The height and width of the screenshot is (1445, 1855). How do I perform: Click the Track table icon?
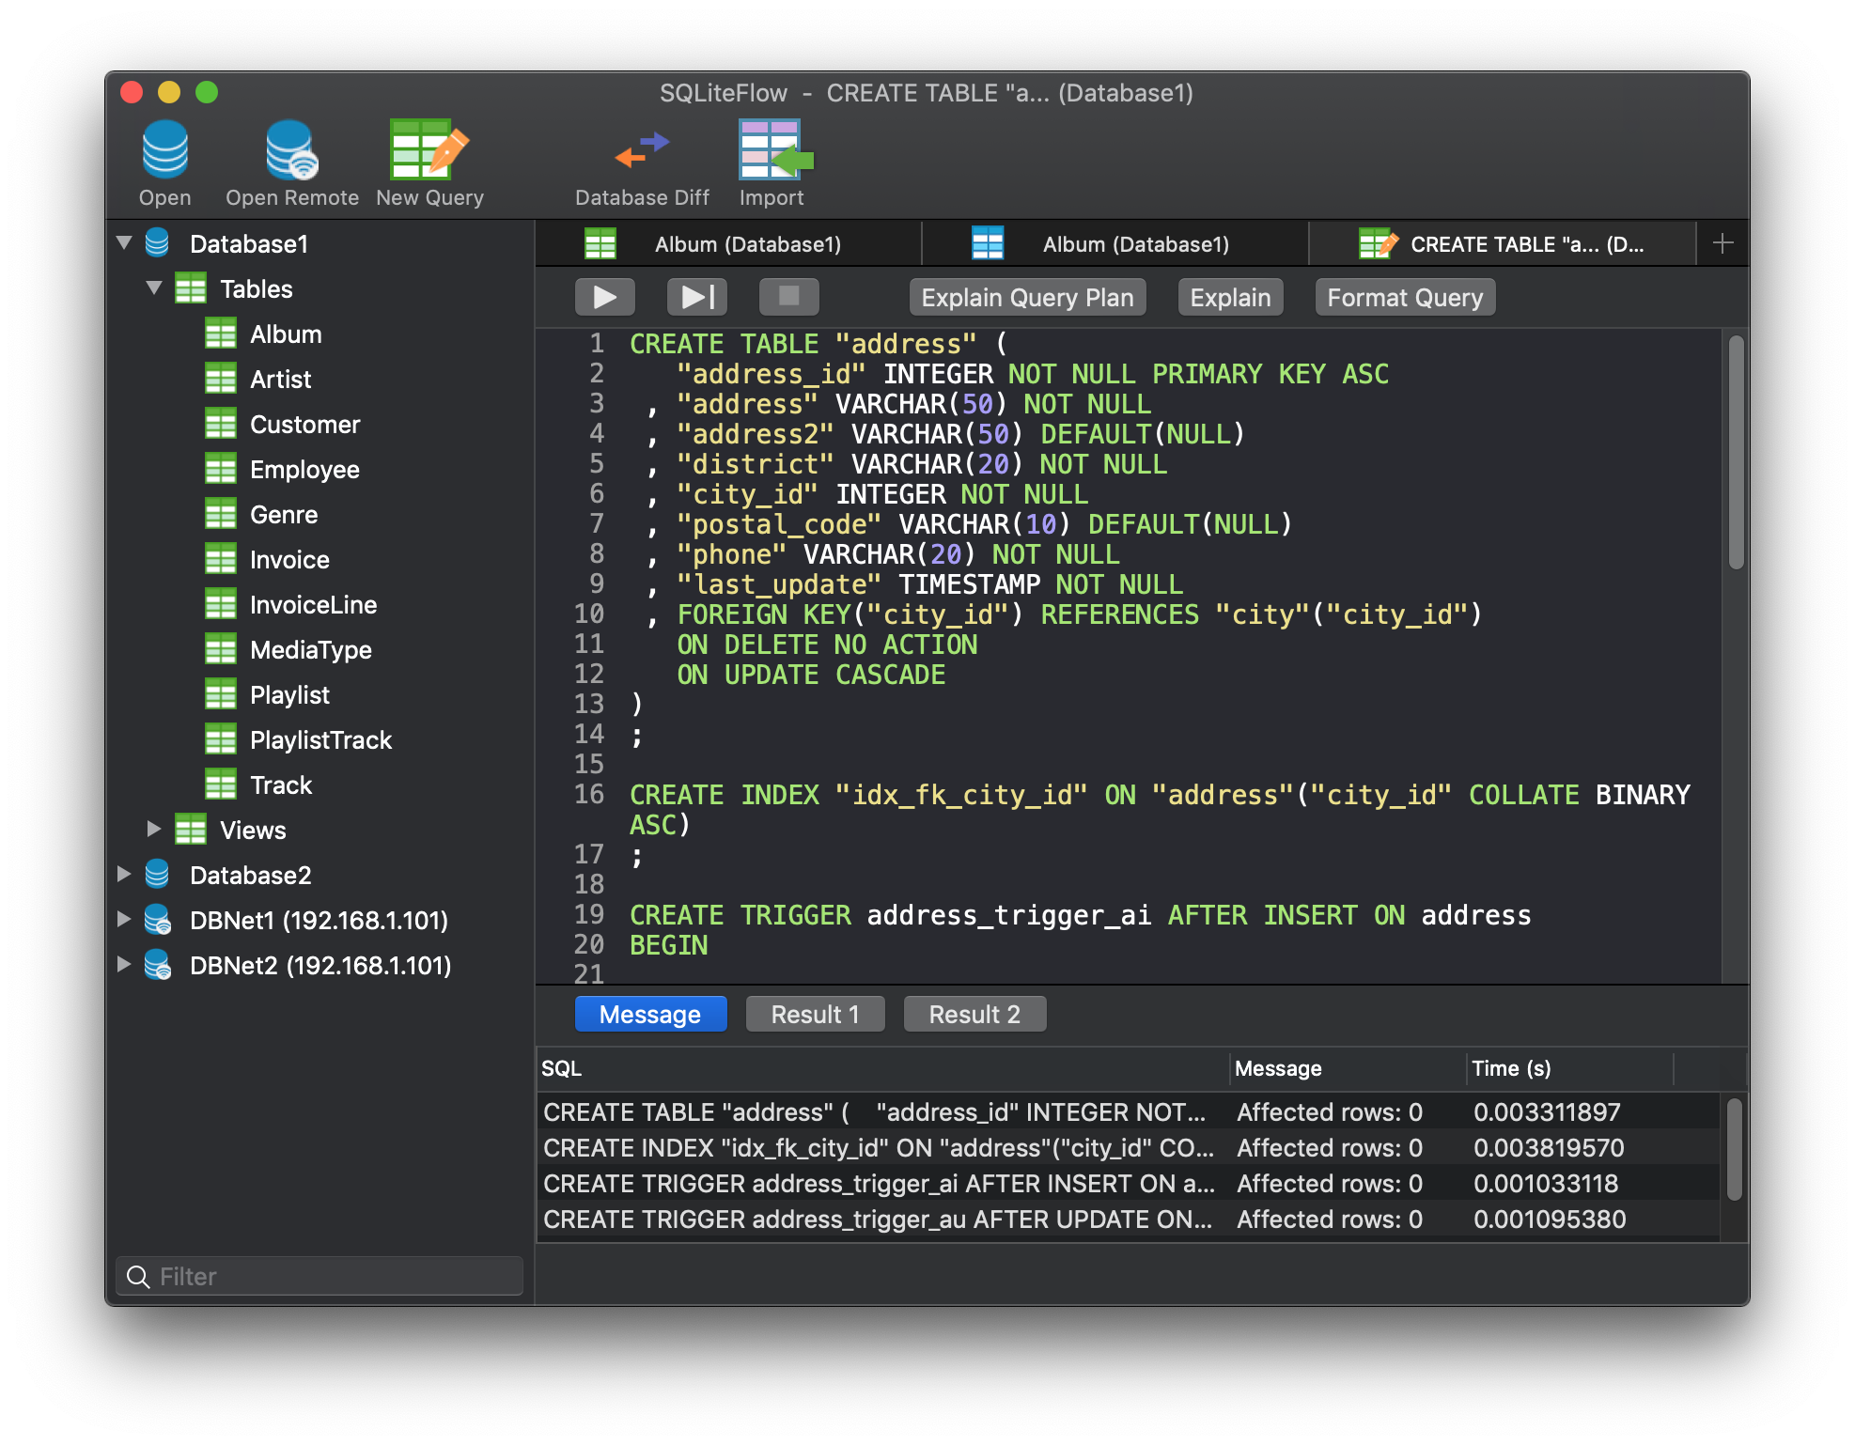pyautogui.click(x=221, y=785)
